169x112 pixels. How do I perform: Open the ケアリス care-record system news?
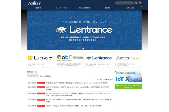pyautogui.click(x=79, y=101)
